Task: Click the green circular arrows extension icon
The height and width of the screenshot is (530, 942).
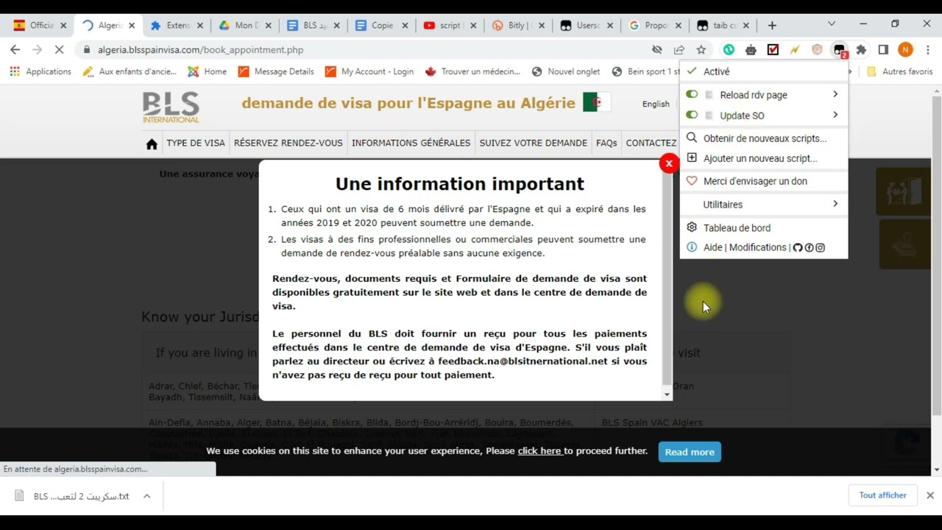Action: [x=729, y=50]
